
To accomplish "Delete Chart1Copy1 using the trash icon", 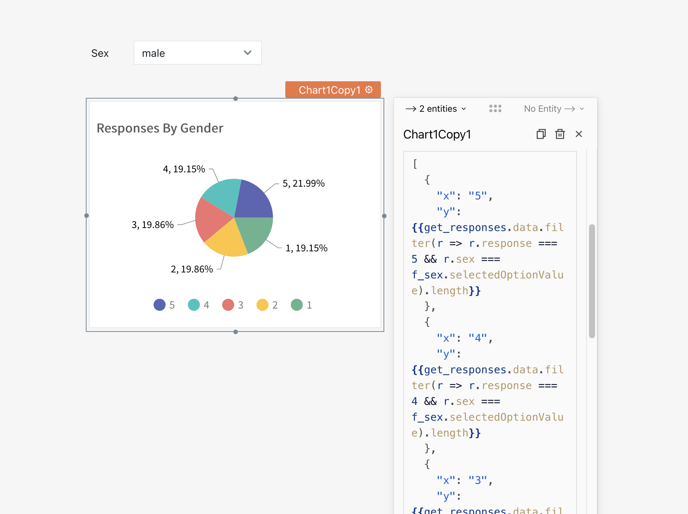I will tap(560, 134).
